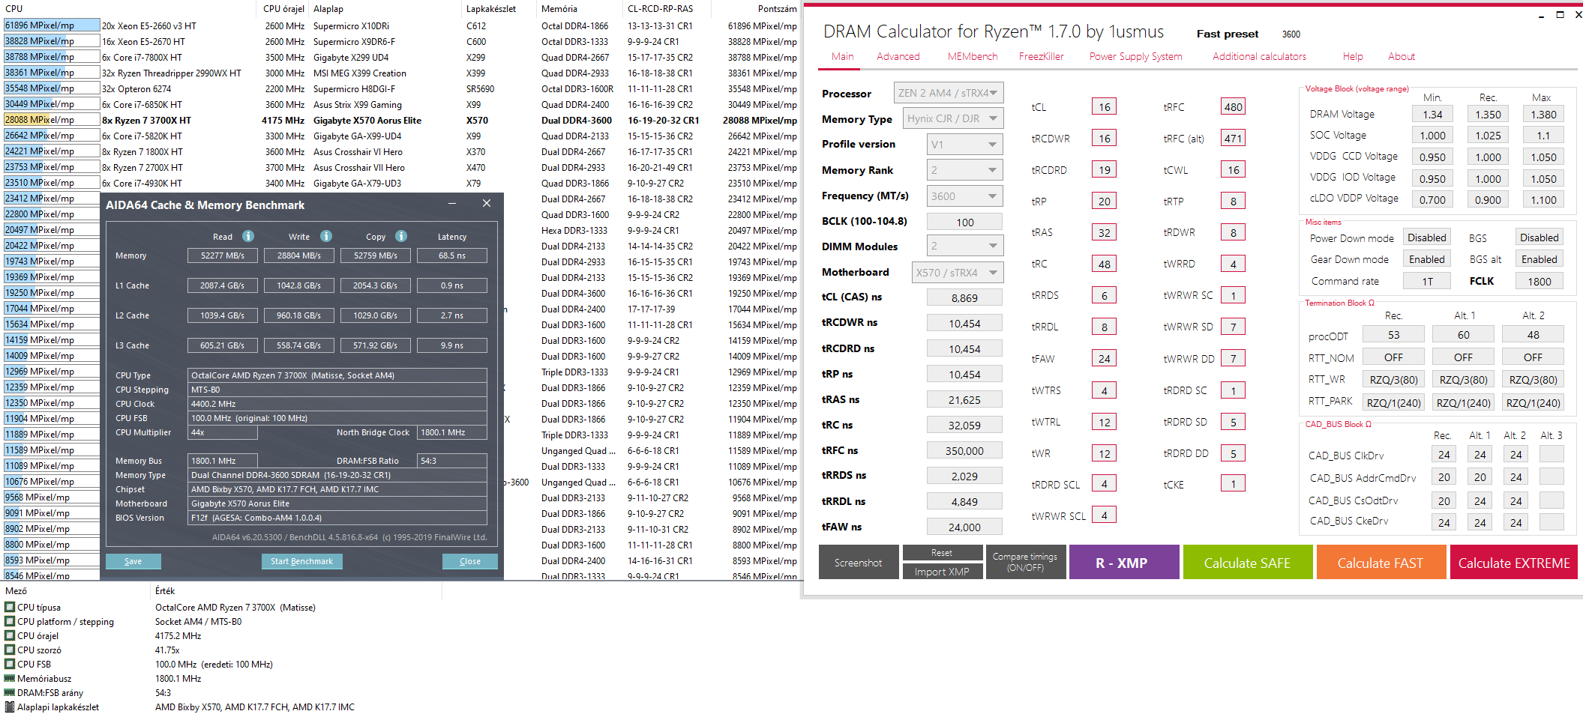Open the FreezKiller tab
Image resolution: width=1583 pixels, height=717 pixels.
pos(1041,56)
